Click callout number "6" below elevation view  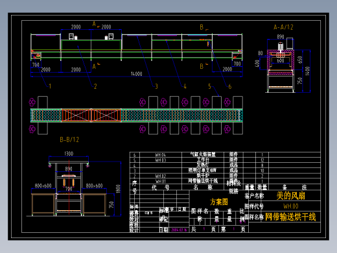click(230, 86)
